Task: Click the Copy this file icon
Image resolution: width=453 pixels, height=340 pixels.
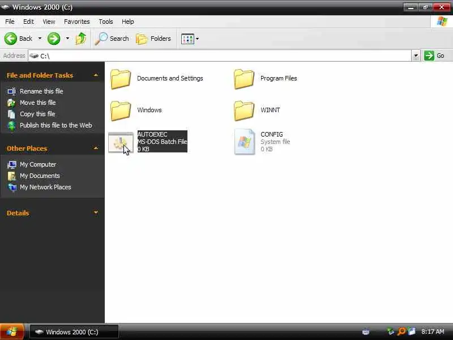Action: click(x=11, y=114)
